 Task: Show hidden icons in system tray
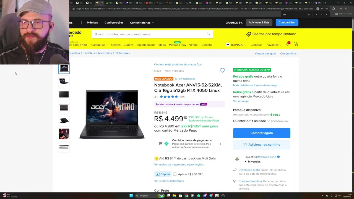point(323,196)
